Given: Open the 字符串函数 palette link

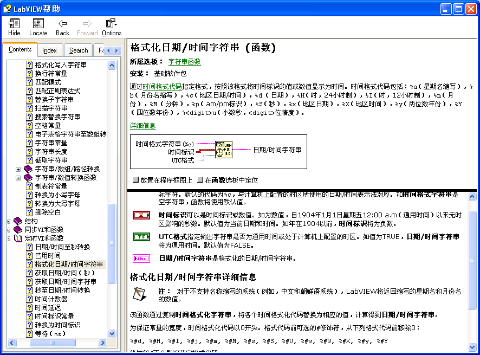Looking at the screenshot, I should [x=184, y=62].
